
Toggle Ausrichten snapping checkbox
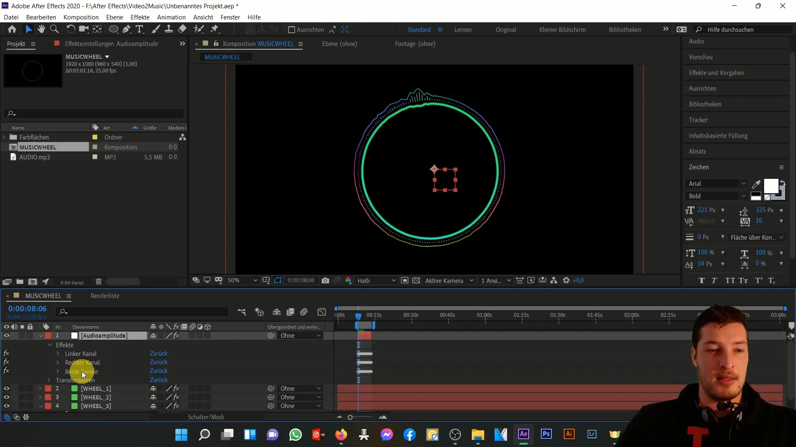291,30
